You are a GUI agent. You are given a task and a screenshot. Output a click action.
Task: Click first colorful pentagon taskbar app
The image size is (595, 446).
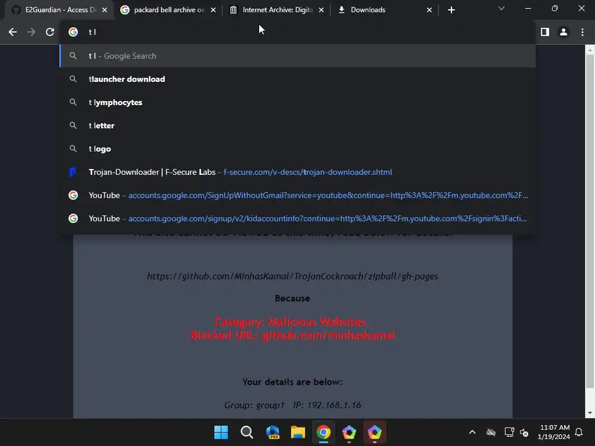point(349,432)
